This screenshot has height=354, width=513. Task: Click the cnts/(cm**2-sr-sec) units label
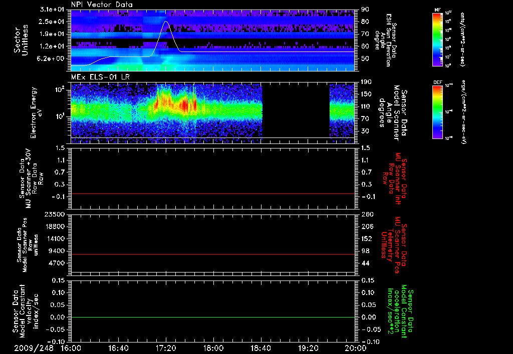(x=462, y=39)
